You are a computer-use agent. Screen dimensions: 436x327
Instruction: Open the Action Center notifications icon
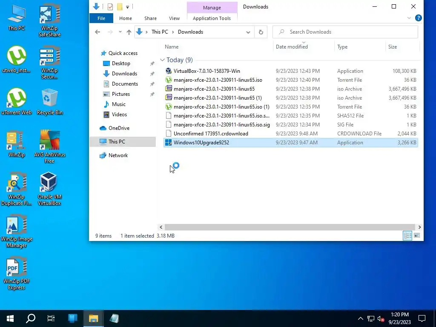click(422, 318)
